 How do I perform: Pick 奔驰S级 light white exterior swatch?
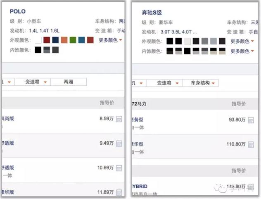187,41
